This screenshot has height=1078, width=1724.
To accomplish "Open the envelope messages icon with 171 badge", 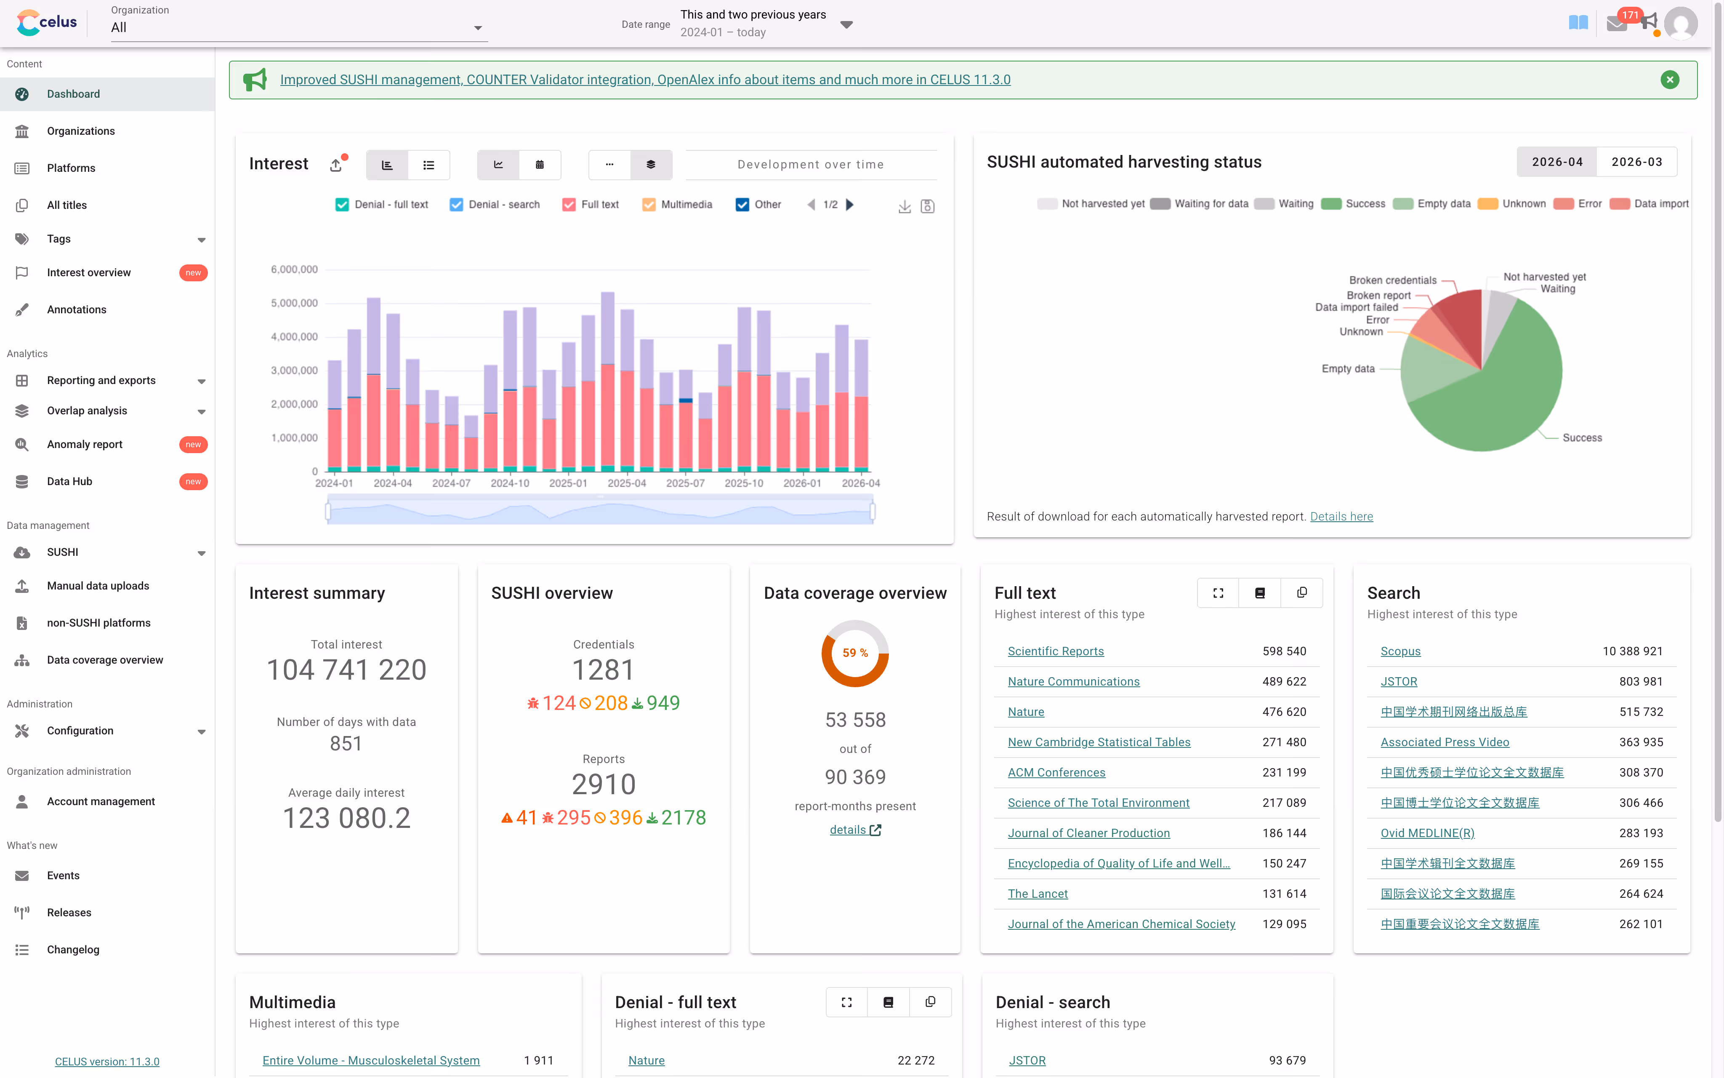I will [1616, 24].
